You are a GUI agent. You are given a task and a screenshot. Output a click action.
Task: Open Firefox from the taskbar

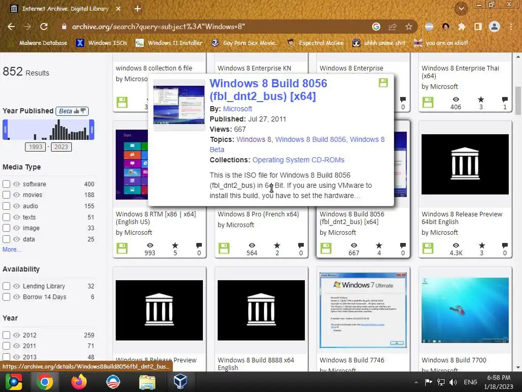[x=79, y=382]
